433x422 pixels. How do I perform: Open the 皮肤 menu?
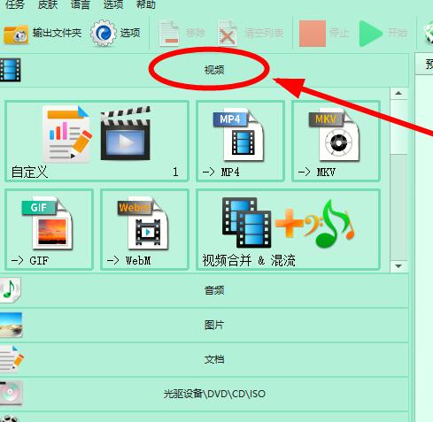(48, 4)
